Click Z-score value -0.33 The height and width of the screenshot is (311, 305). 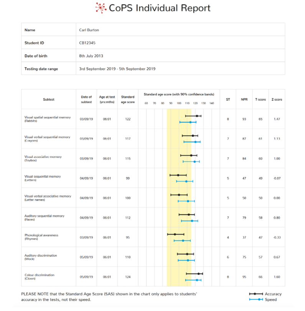click(x=277, y=237)
